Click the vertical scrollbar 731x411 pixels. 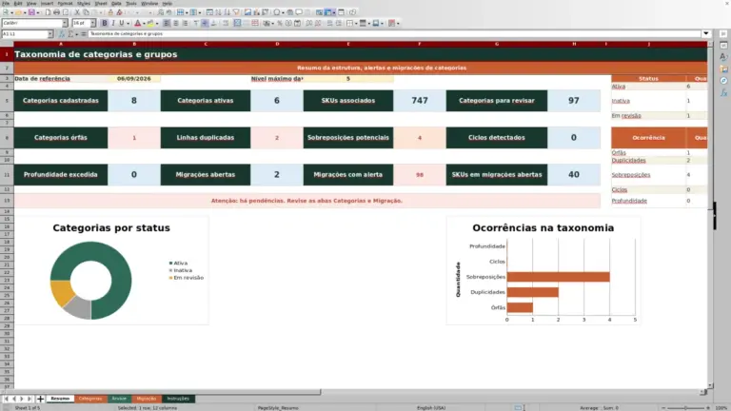[710, 215]
